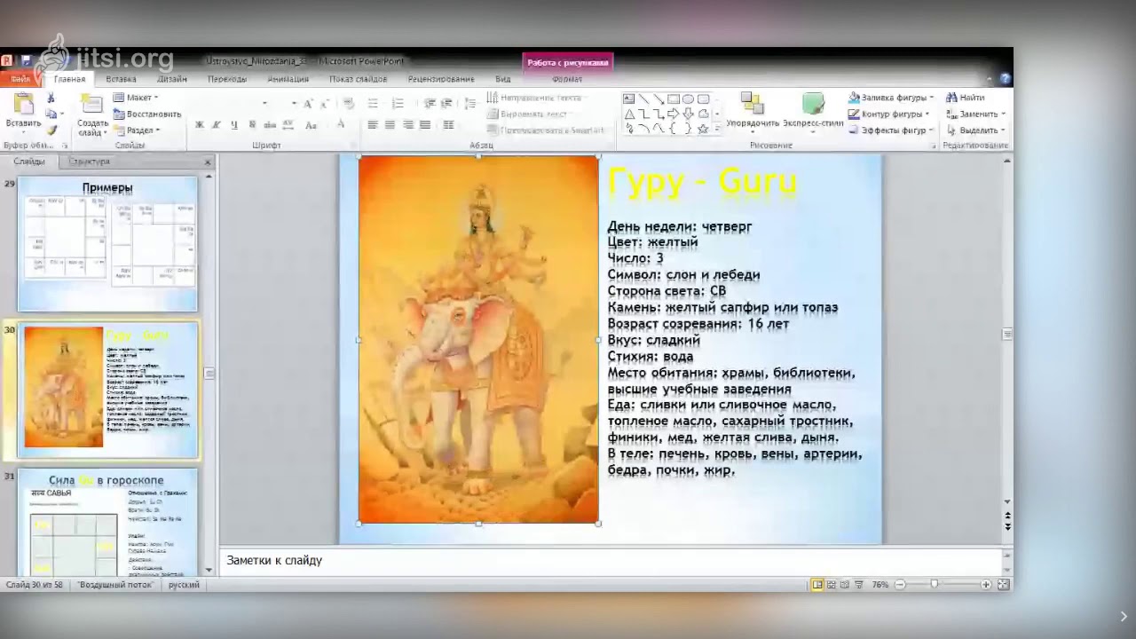Switch to the Вставка ribbon tab
Image resolution: width=1136 pixels, height=639 pixels.
(x=121, y=79)
